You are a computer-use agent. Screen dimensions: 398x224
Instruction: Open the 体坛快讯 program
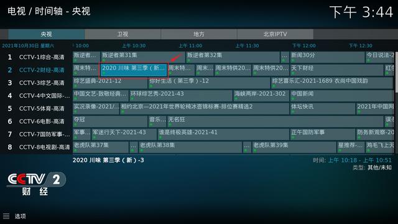tap(323, 108)
